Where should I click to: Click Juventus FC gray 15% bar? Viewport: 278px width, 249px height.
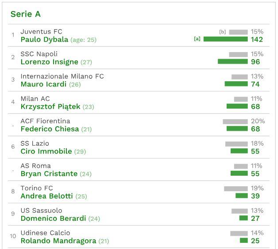(238, 32)
